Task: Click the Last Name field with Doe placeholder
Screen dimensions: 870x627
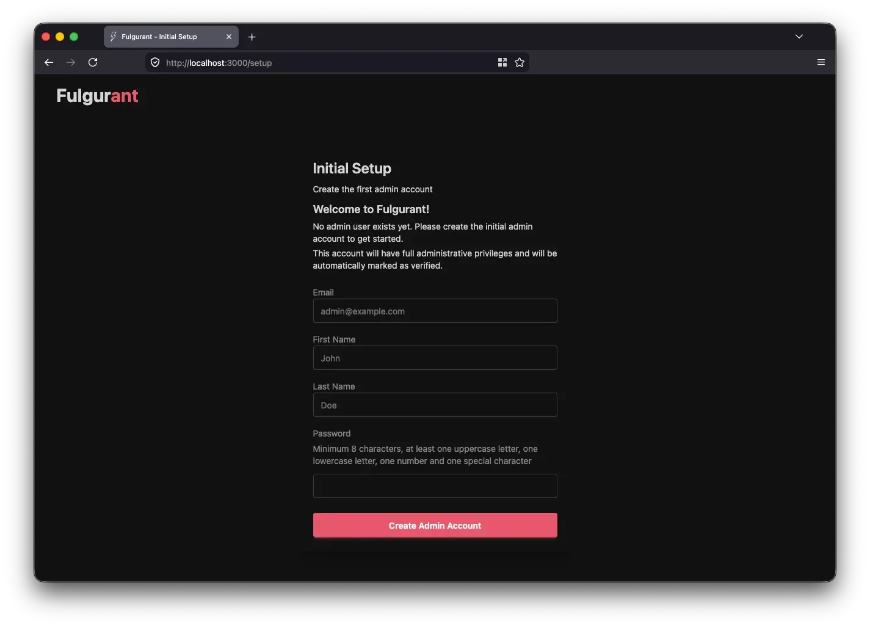Action: point(434,405)
